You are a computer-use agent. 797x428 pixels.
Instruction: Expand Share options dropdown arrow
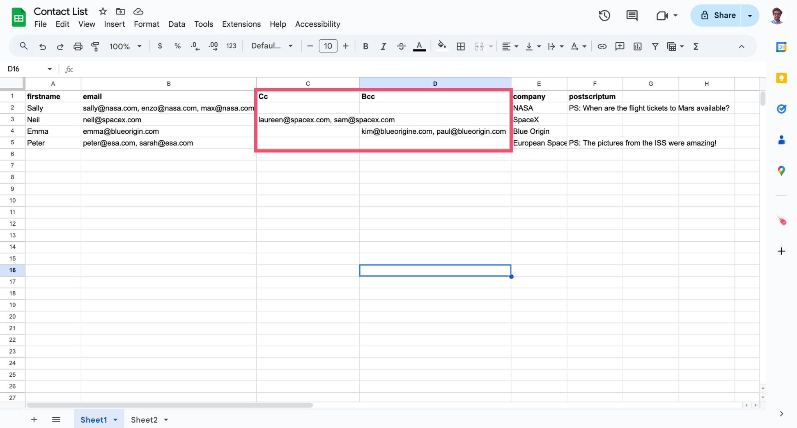(x=750, y=16)
